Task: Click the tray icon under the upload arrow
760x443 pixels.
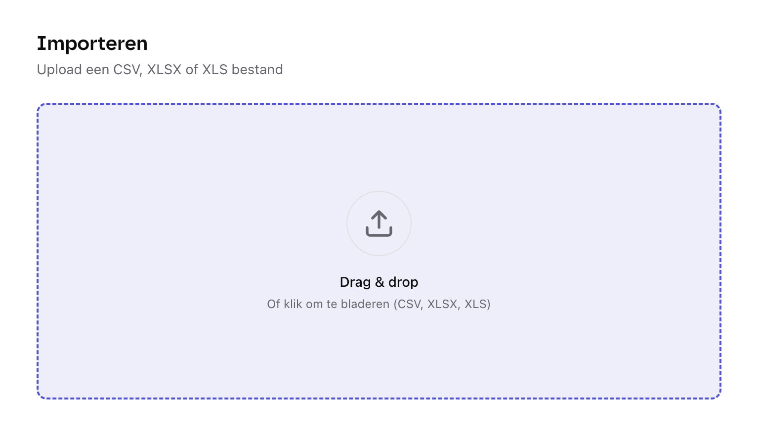Action: pos(379,233)
